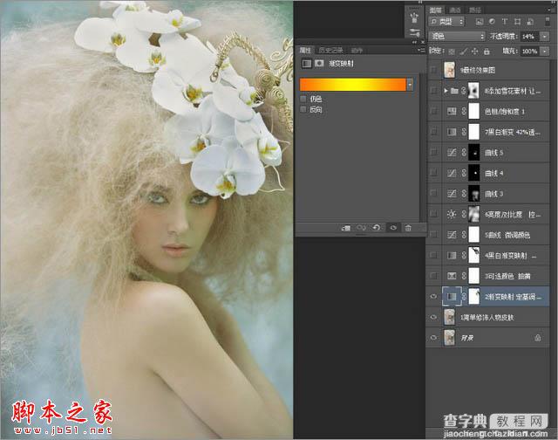This screenshot has width=558, height=440.
Task: Switch to the 属性 Properties tab
Action: click(305, 51)
